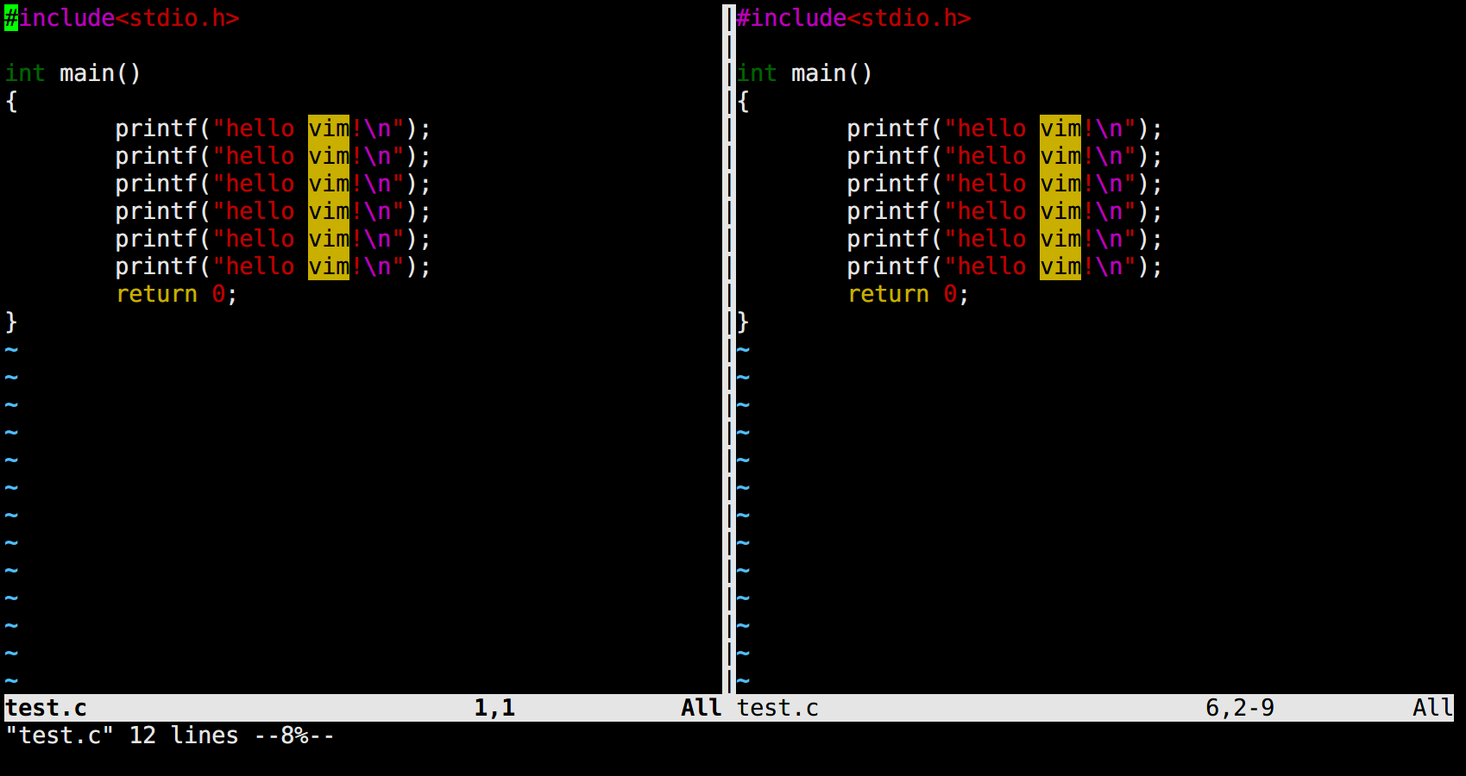Click 'return 0;' in the left pane

click(176, 294)
